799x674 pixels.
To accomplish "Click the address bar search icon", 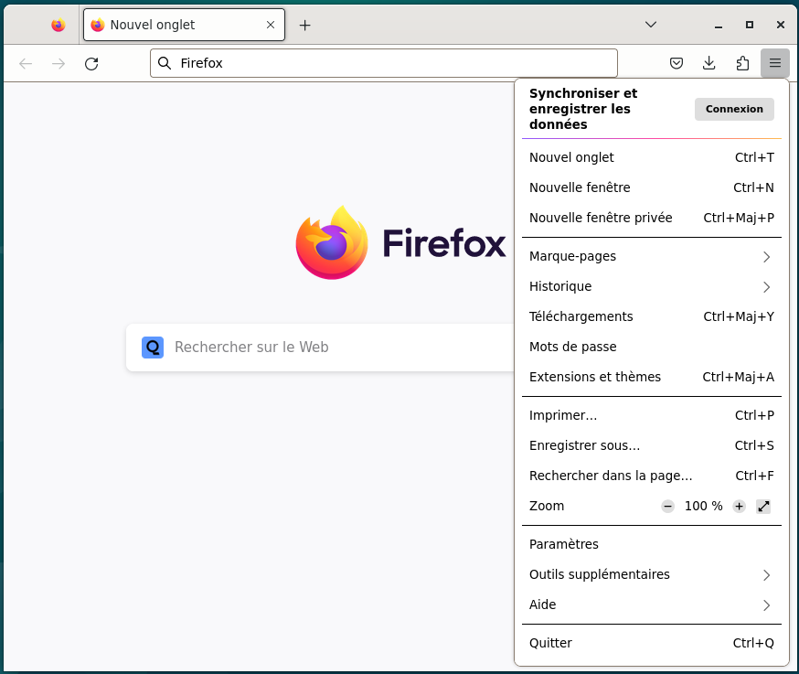I will click(x=164, y=63).
